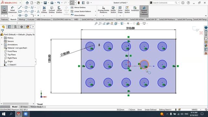Click the Repair Sketch tool
The image size is (208, 117).
click(113, 10)
